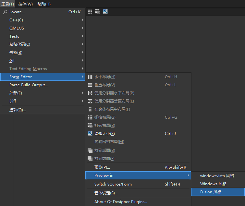Expand the Form Editor submenu arrow
Screen dimensions: 245x206
click(83, 77)
